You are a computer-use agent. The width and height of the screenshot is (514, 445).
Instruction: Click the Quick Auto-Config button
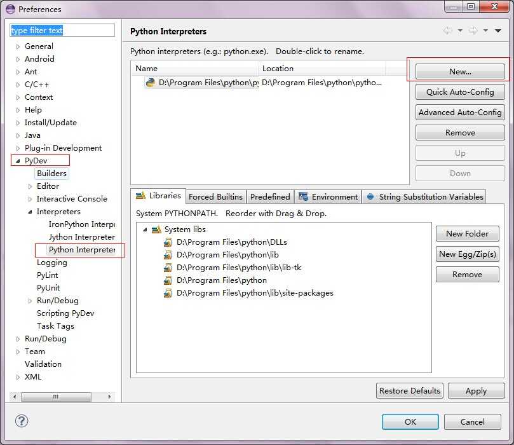460,92
